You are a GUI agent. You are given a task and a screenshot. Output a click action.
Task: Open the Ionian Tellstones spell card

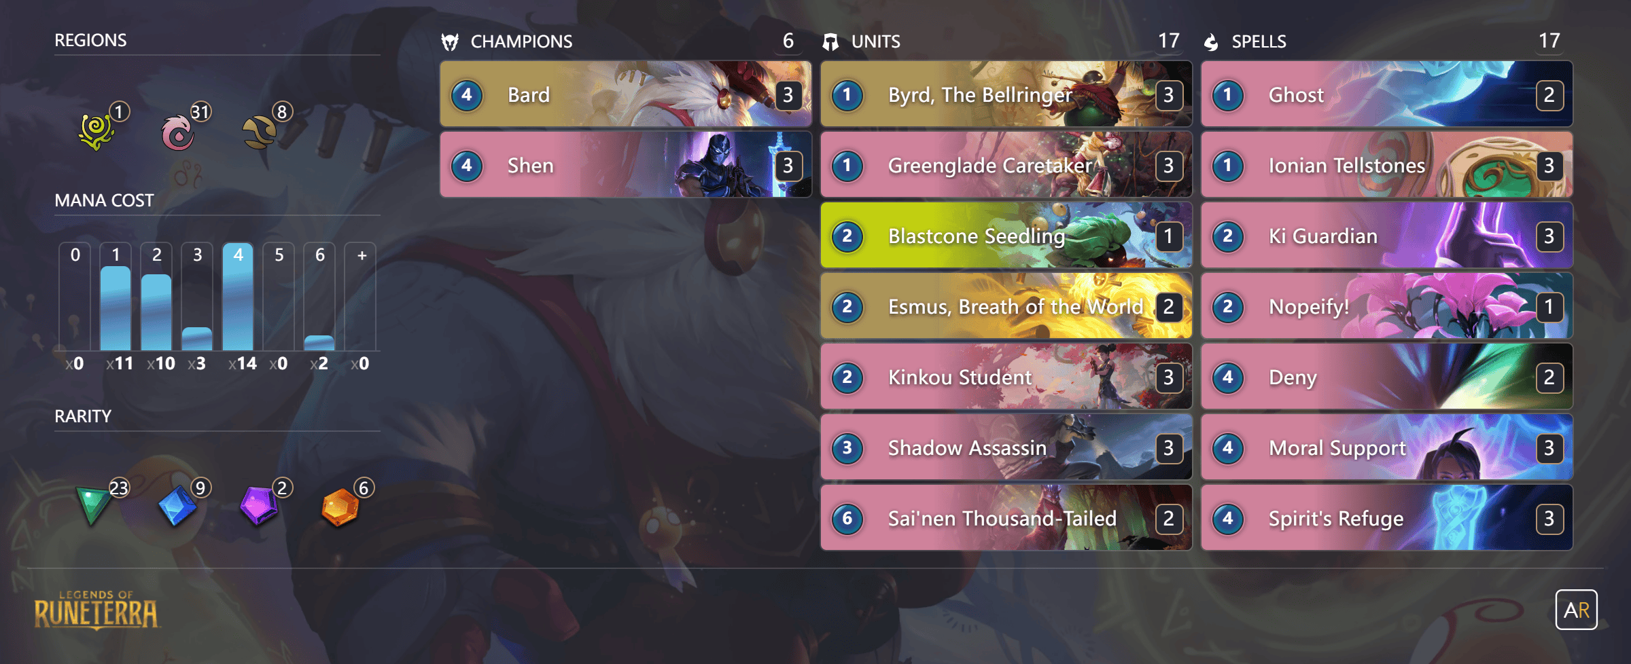click(1387, 164)
